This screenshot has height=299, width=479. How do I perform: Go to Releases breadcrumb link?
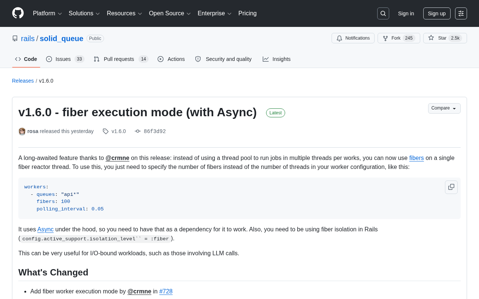(x=23, y=81)
